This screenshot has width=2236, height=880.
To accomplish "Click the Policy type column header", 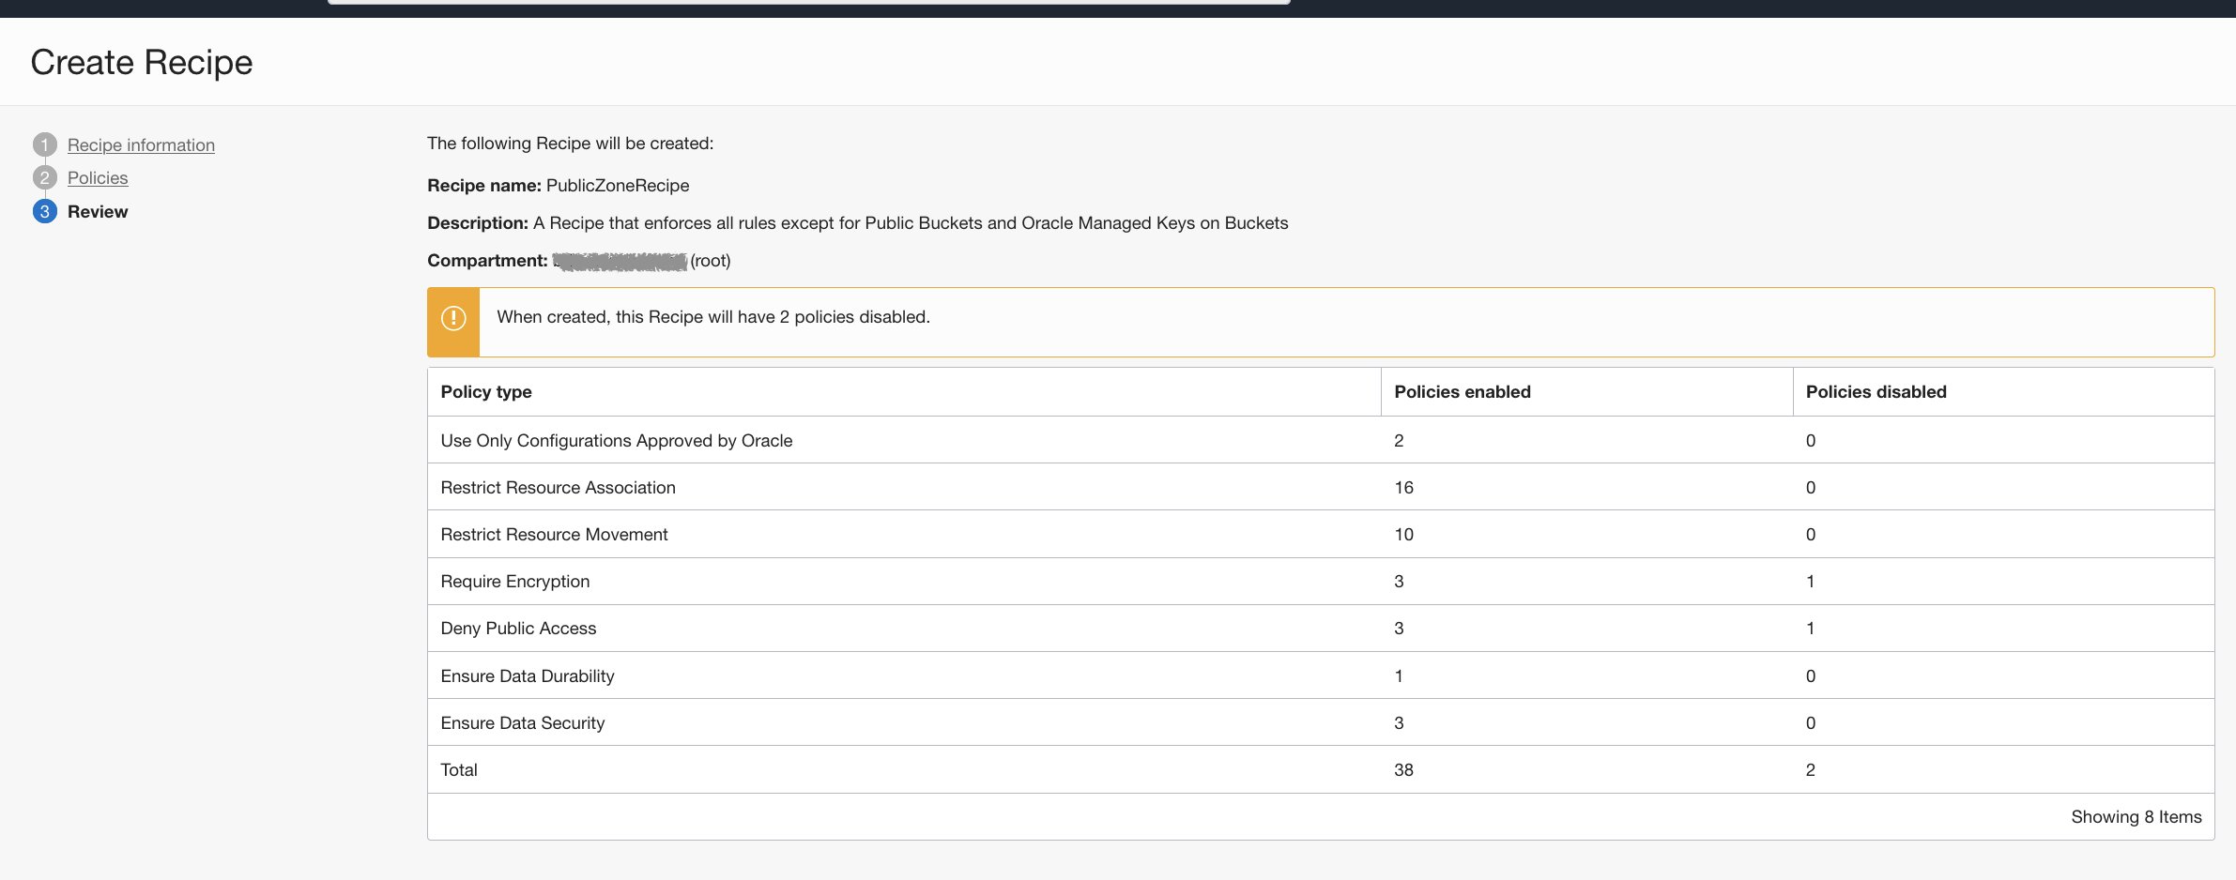I will (486, 392).
